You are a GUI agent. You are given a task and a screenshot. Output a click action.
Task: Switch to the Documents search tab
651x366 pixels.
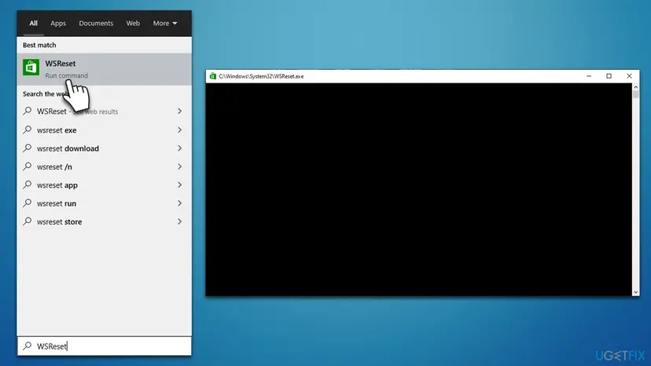pos(96,24)
